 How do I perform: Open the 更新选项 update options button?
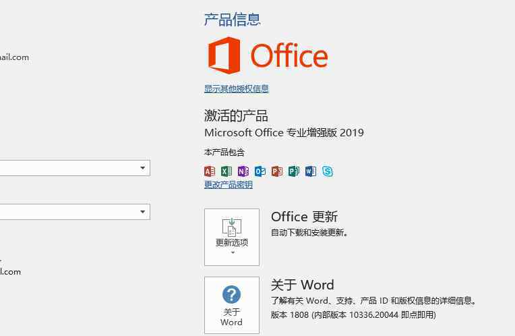(232, 237)
